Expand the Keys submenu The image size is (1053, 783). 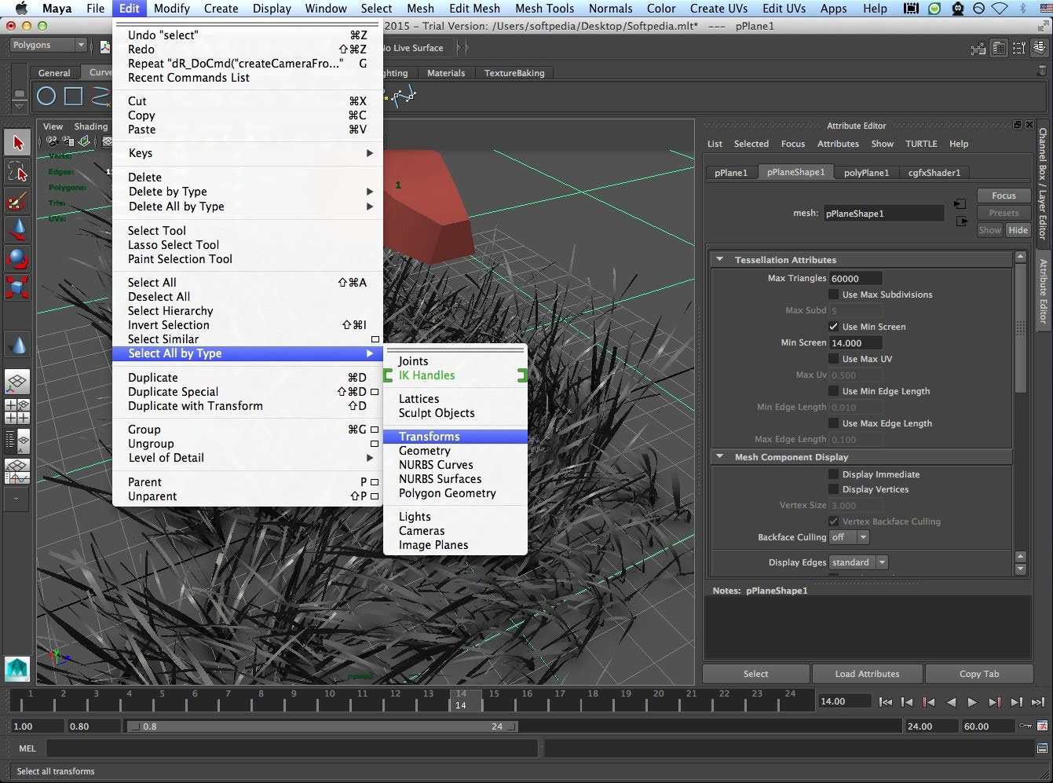(x=247, y=153)
